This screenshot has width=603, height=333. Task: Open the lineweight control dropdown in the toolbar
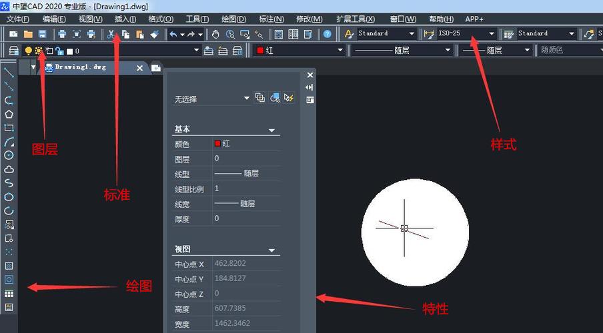point(527,50)
